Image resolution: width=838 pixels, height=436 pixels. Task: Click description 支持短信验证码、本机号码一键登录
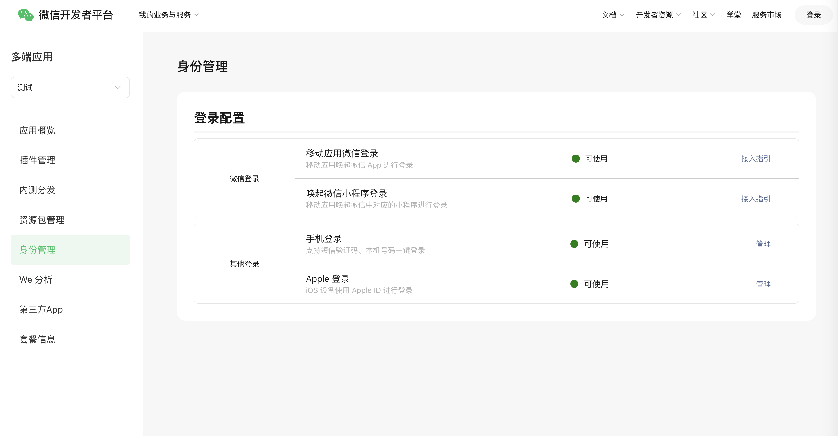pos(365,250)
